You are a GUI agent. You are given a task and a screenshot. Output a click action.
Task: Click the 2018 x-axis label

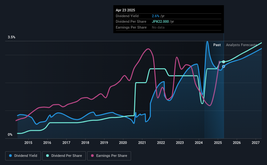[85, 143]
